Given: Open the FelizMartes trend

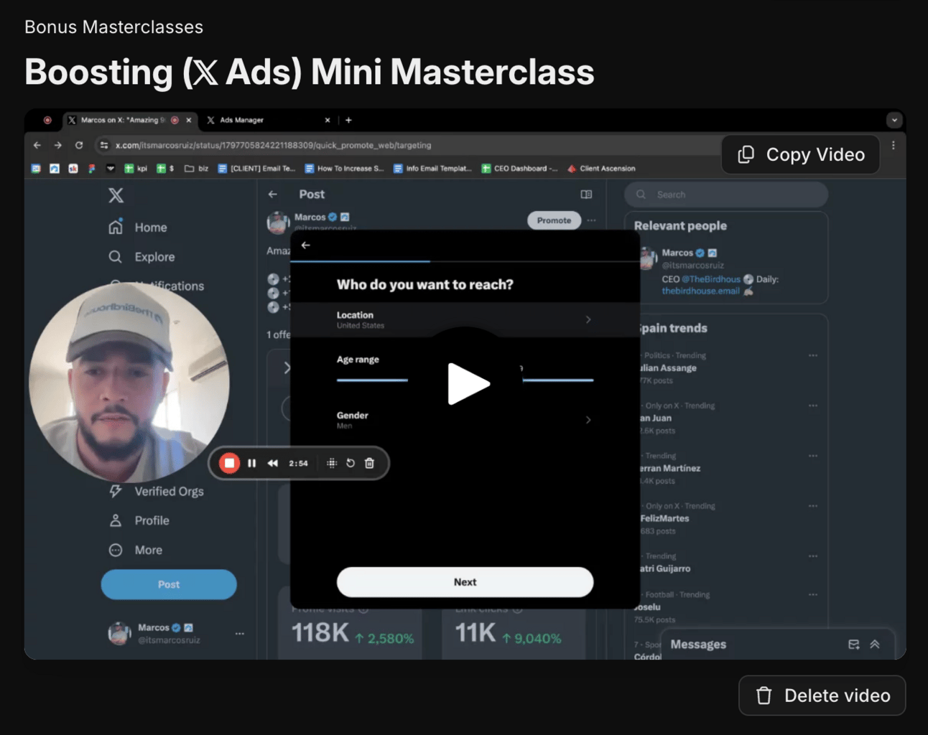Looking at the screenshot, I should (664, 518).
